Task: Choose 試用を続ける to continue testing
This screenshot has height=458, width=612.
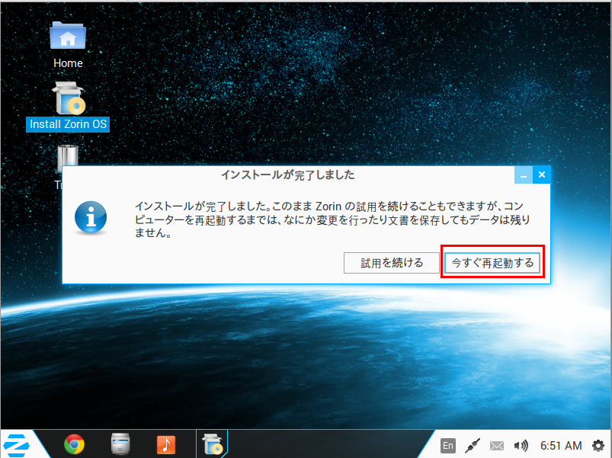Action: click(392, 263)
